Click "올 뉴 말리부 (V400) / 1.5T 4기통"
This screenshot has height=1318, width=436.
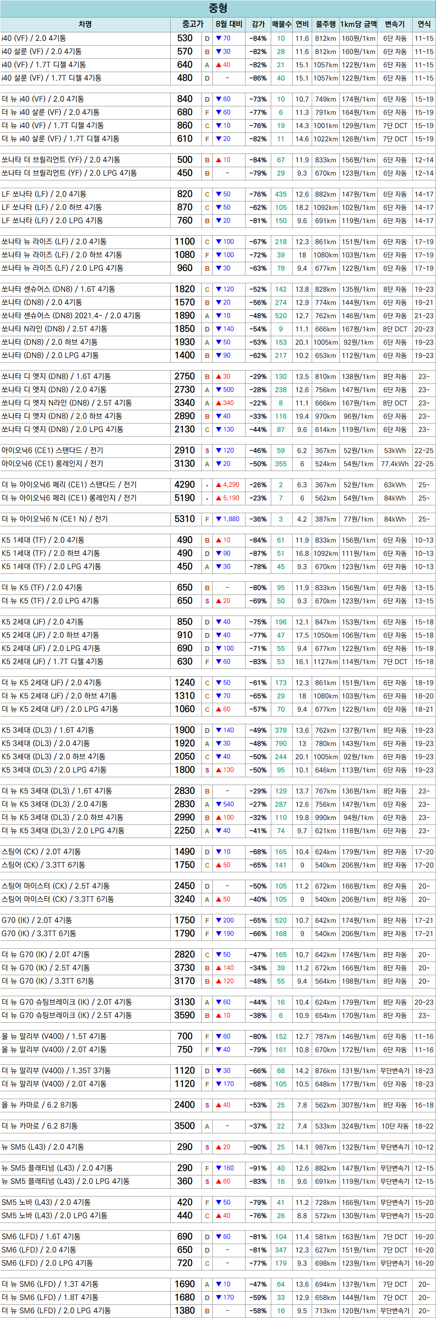tap(54, 1037)
